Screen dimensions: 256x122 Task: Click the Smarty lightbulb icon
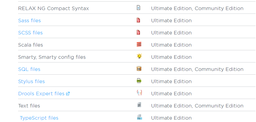pos(139,56)
